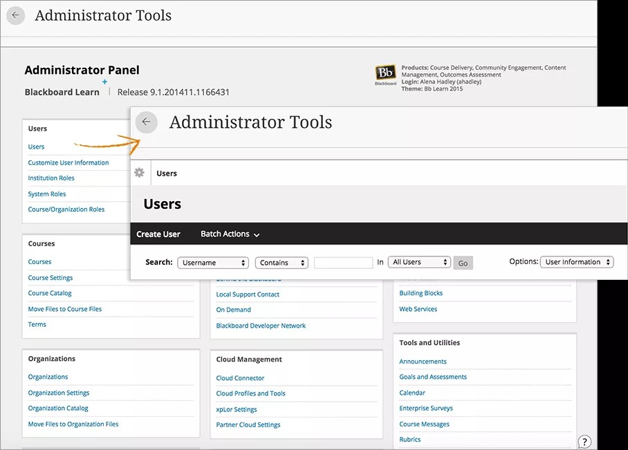The width and height of the screenshot is (628, 450).
Task: Open the gear context menu beside Users breadcrumb
Action: [139, 173]
